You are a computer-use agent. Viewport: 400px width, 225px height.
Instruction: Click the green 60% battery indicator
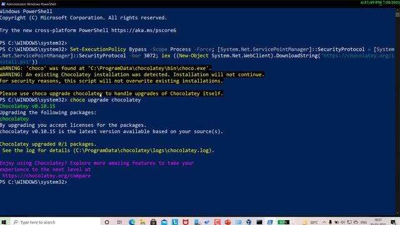283,222
